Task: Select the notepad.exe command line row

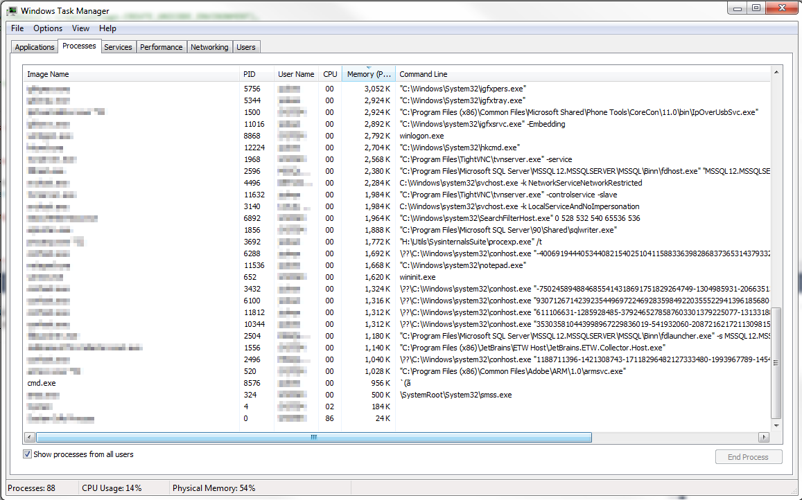Action: click(397, 265)
